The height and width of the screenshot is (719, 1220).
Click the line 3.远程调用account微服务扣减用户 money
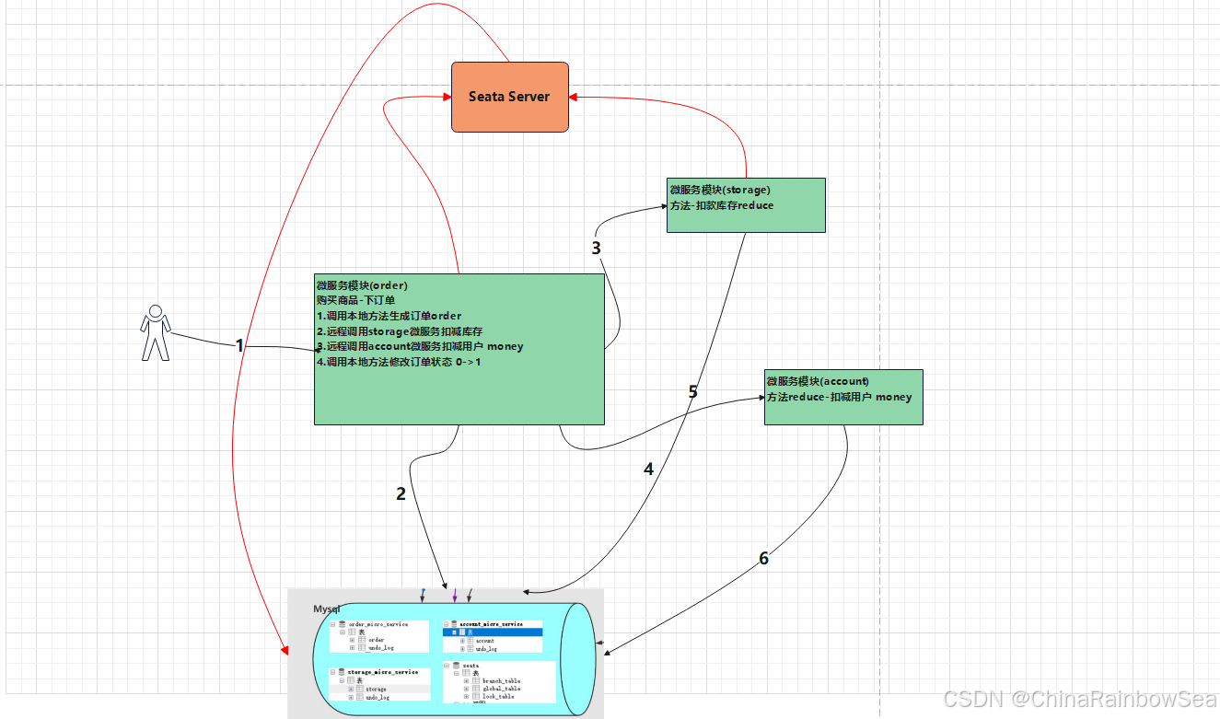click(x=420, y=346)
